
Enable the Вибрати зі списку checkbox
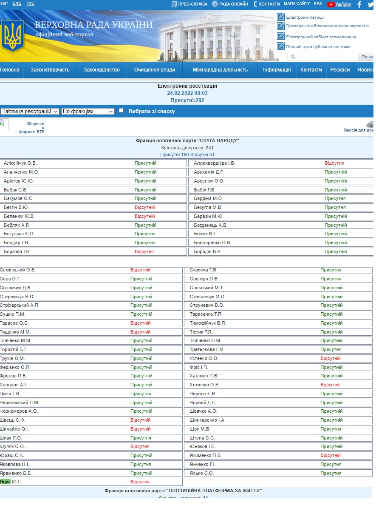pos(122,111)
